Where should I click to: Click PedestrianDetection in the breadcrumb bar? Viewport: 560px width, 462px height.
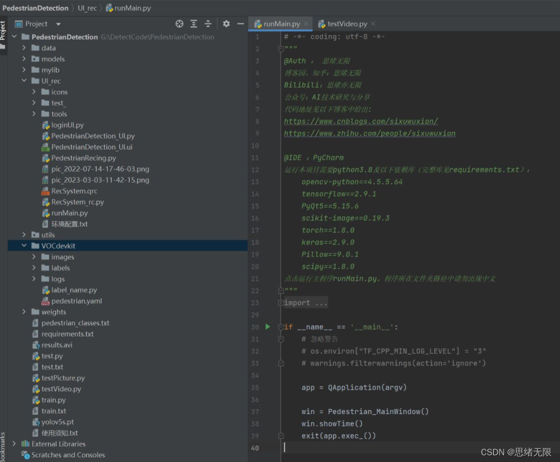pos(35,8)
